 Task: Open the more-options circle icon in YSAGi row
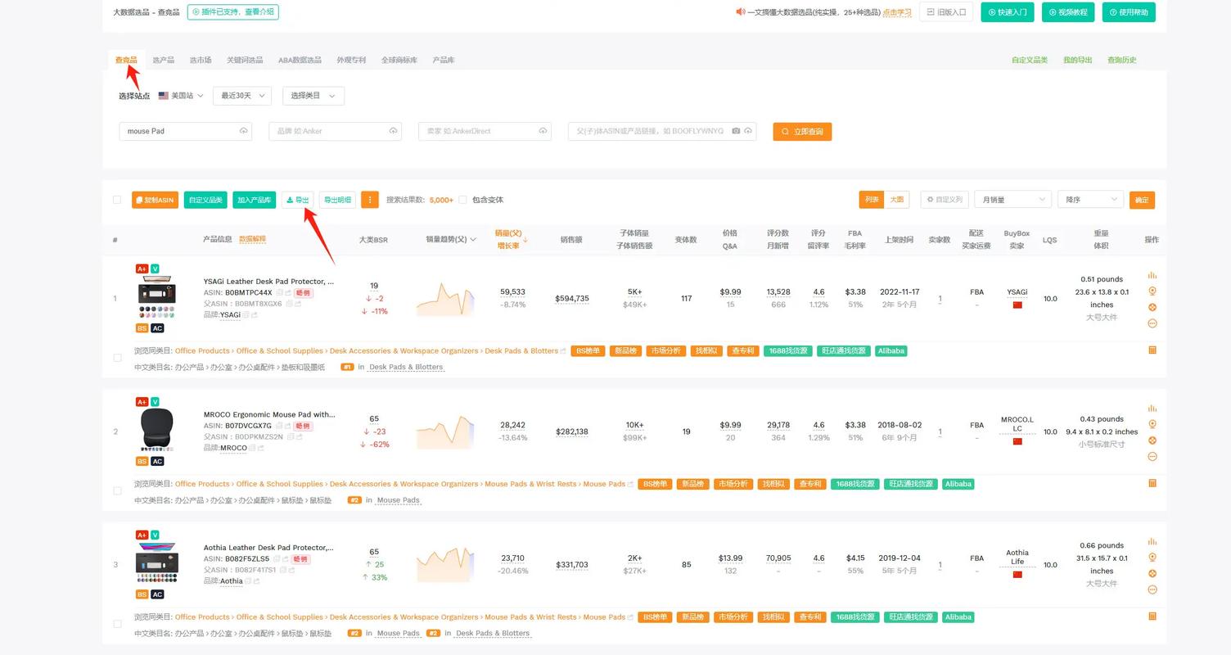tap(1152, 323)
